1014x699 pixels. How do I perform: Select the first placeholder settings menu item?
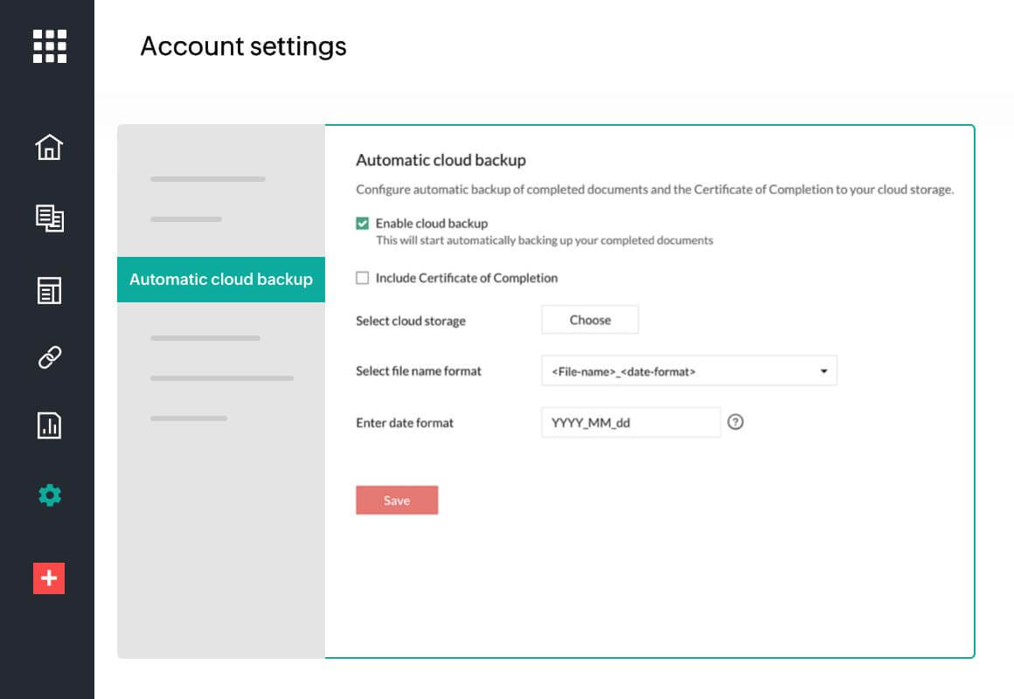coord(208,179)
